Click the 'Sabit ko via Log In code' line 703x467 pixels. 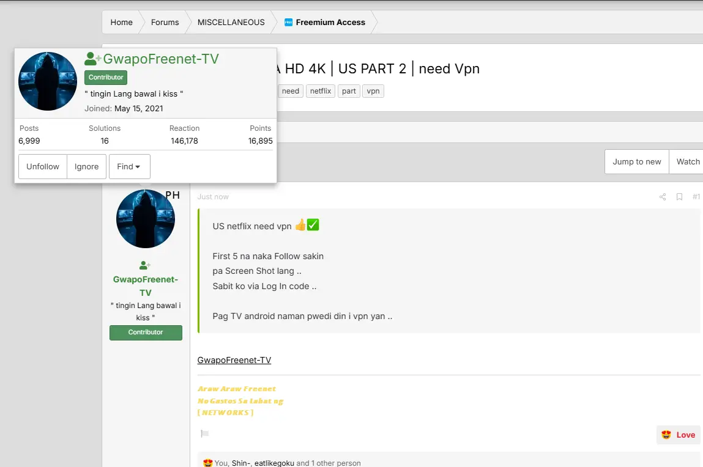click(x=264, y=286)
